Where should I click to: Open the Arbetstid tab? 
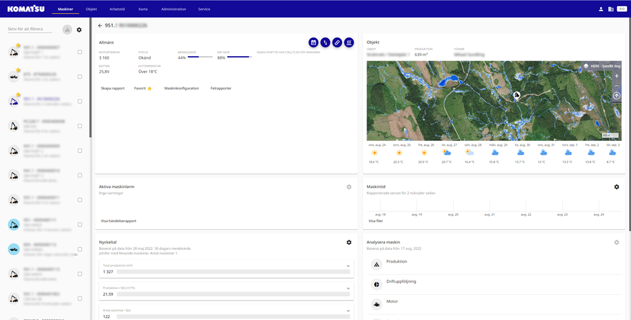click(118, 9)
